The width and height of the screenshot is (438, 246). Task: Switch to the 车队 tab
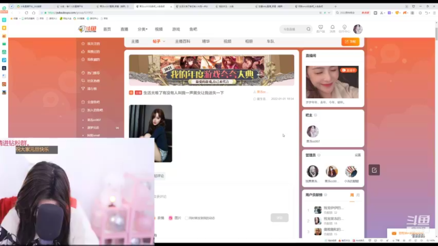click(270, 42)
